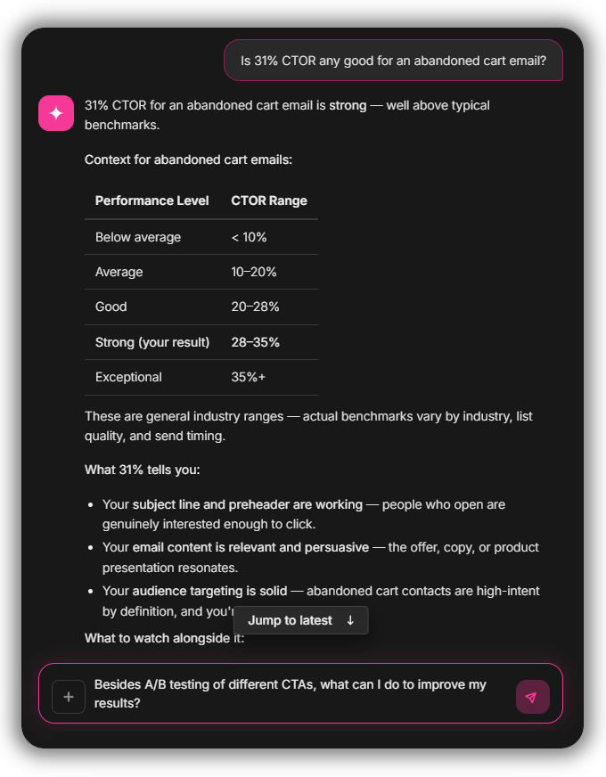
Task: Click the 10–20% Average range cell
Action: pyautogui.click(x=254, y=272)
